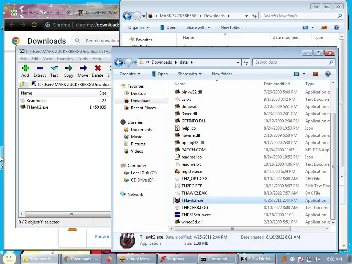Viewport: 352px width, 264px height.
Task: Click THawk2.exe file icon in data folder
Action: pos(177,200)
